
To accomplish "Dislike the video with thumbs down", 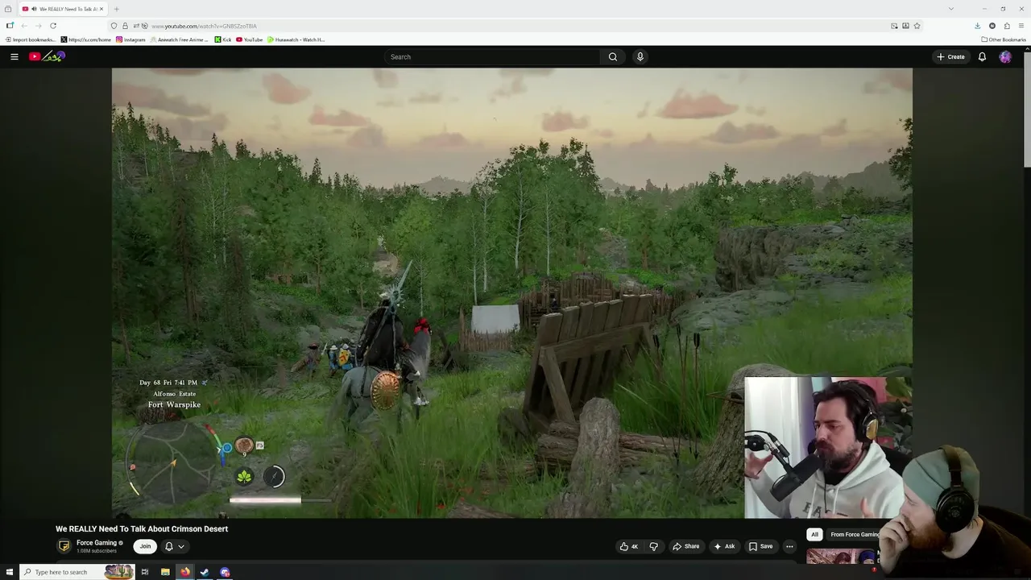I will (x=653, y=546).
